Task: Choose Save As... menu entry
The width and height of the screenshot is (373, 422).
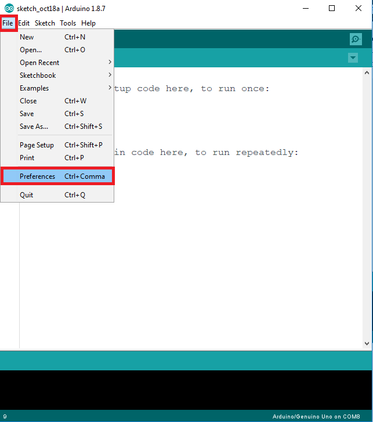Action: pos(57,127)
